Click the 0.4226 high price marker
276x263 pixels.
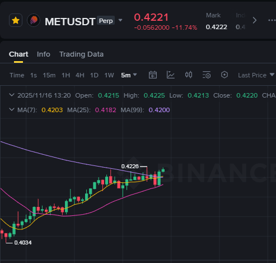[130, 166]
